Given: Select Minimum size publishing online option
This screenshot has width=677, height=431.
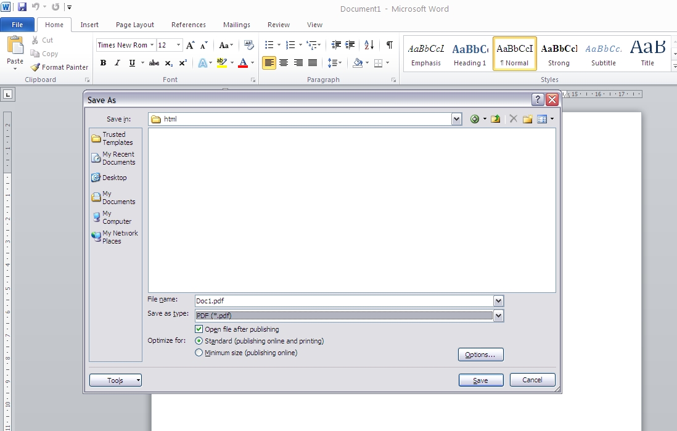Looking at the screenshot, I should coord(199,353).
